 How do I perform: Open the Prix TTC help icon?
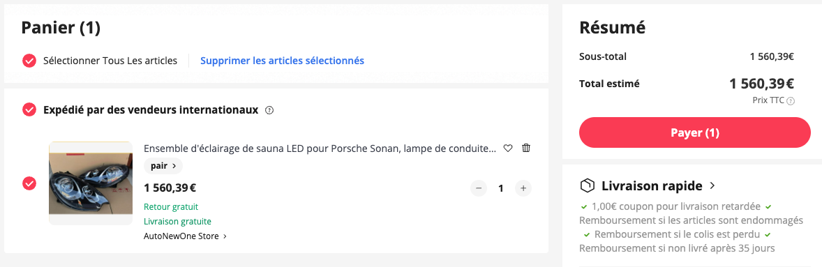pyautogui.click(x=791, y=101)
